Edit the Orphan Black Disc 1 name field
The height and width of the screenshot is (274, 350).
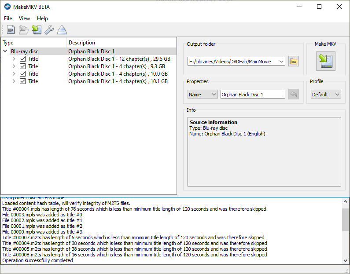click(x=253, y=94)
